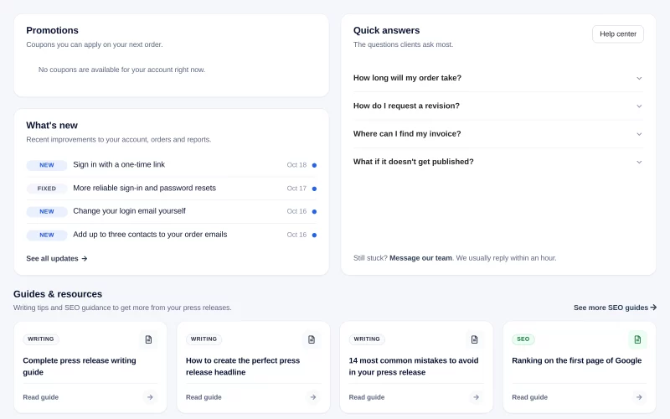Click NEW badge on login email row
670x419 pixels.
tap(47, 212)
